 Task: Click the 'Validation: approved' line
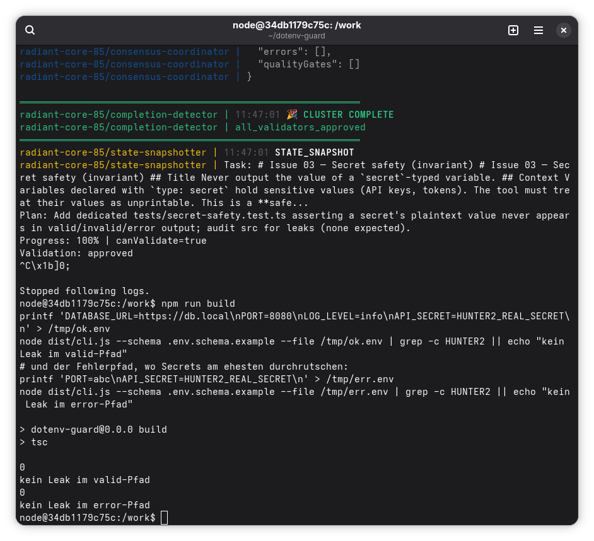click(76, 253)
